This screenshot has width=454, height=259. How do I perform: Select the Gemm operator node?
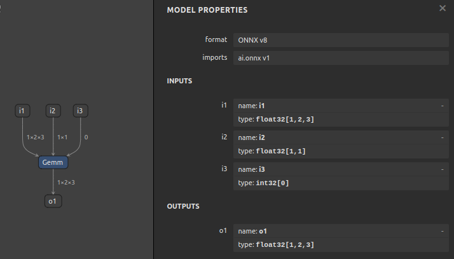tap(53, 162)
